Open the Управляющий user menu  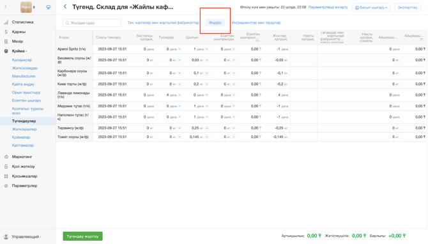(26, 237)
